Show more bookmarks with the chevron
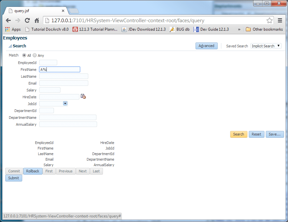 (x=239, y=29)
